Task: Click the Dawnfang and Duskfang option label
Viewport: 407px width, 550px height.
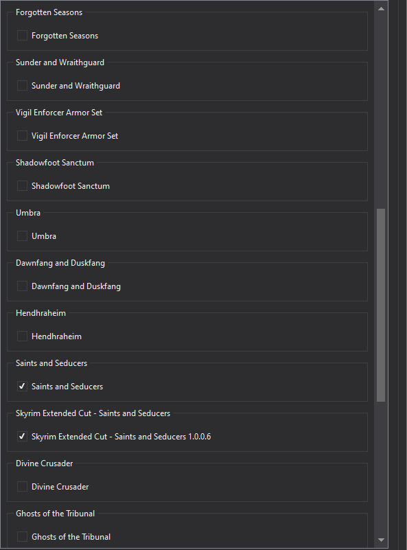Action: 76,286
